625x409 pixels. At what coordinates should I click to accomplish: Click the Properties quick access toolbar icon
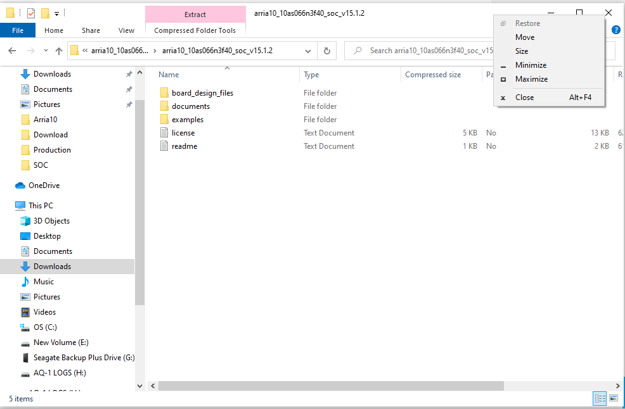coord(30,13)
